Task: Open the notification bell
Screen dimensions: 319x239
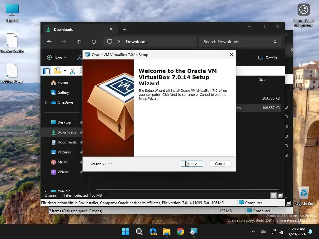Action: coord(311,232)
